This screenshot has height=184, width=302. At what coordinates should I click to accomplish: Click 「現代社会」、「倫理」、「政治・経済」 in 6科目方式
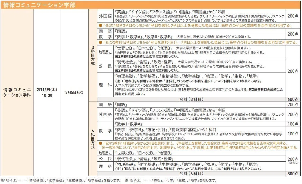click(144, 159)
